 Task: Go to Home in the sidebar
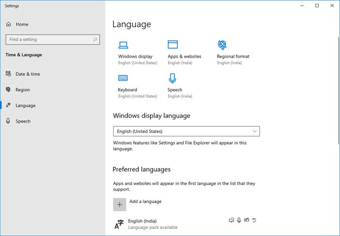click(22, 24)
